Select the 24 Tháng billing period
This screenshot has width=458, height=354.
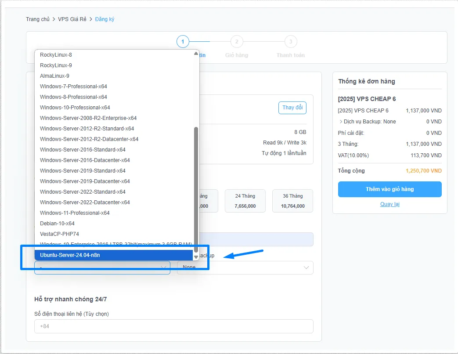click(245, 201)
